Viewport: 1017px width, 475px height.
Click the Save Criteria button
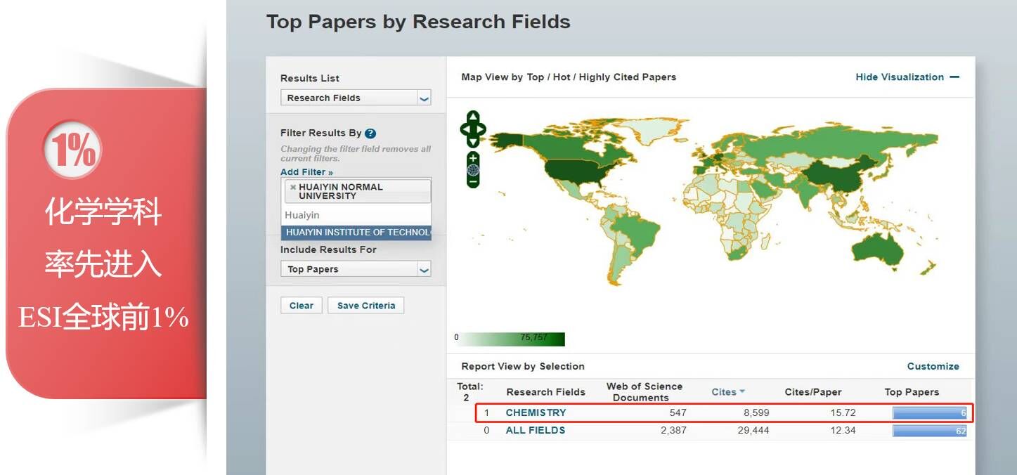365,306
